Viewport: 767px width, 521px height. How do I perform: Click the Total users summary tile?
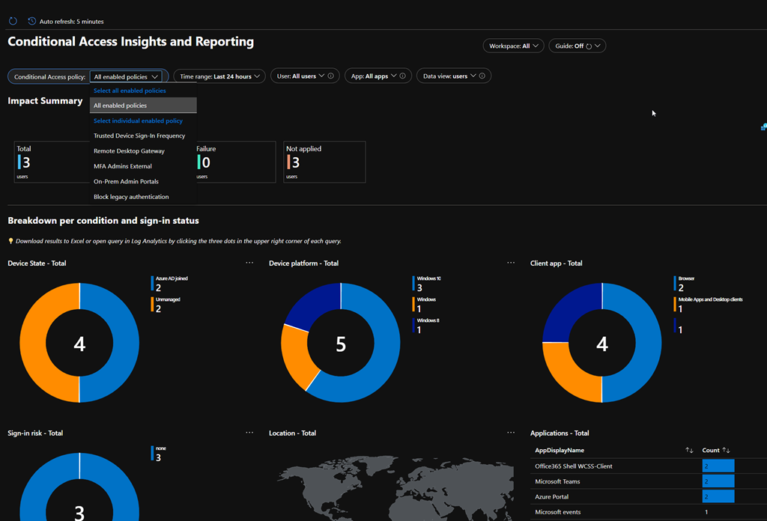(52, 162)
